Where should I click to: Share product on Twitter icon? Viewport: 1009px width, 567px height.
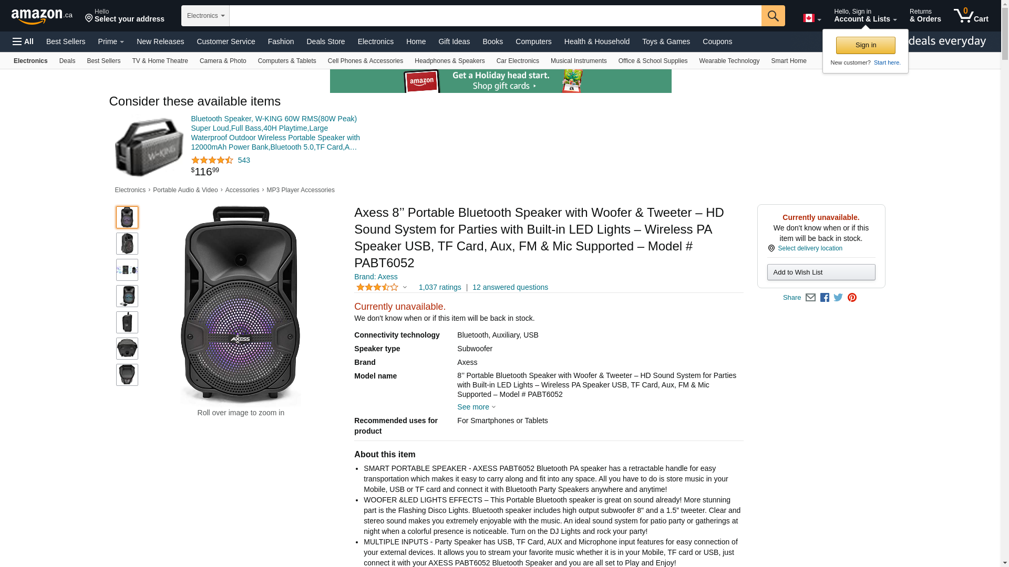pyautogui.click(x=838, y=298)
